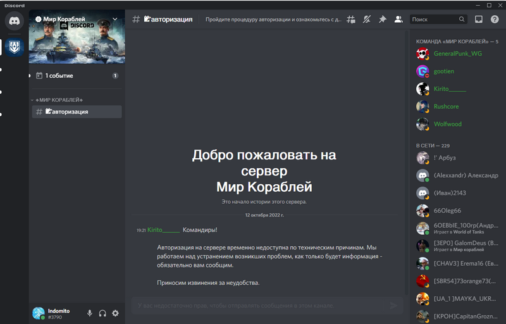
Task: Select member [KPOH]CapitanGrozn
Action: [x=457, y=316]
